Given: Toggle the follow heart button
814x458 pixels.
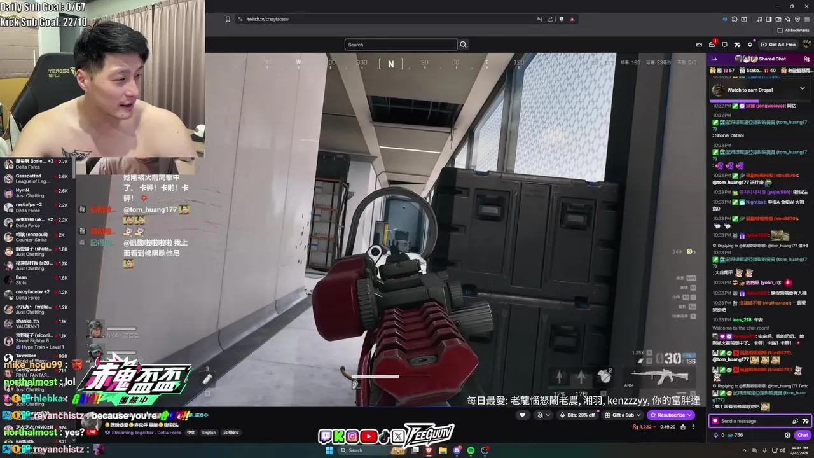Looking at the screenshot, I should click(522, 415).
